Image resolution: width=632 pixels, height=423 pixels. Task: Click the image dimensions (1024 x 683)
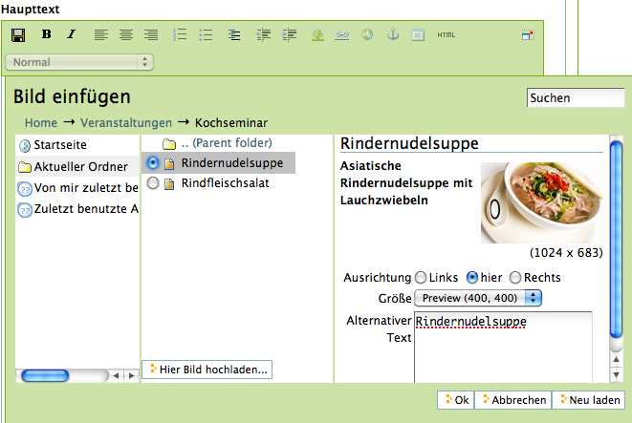point(566,253)
